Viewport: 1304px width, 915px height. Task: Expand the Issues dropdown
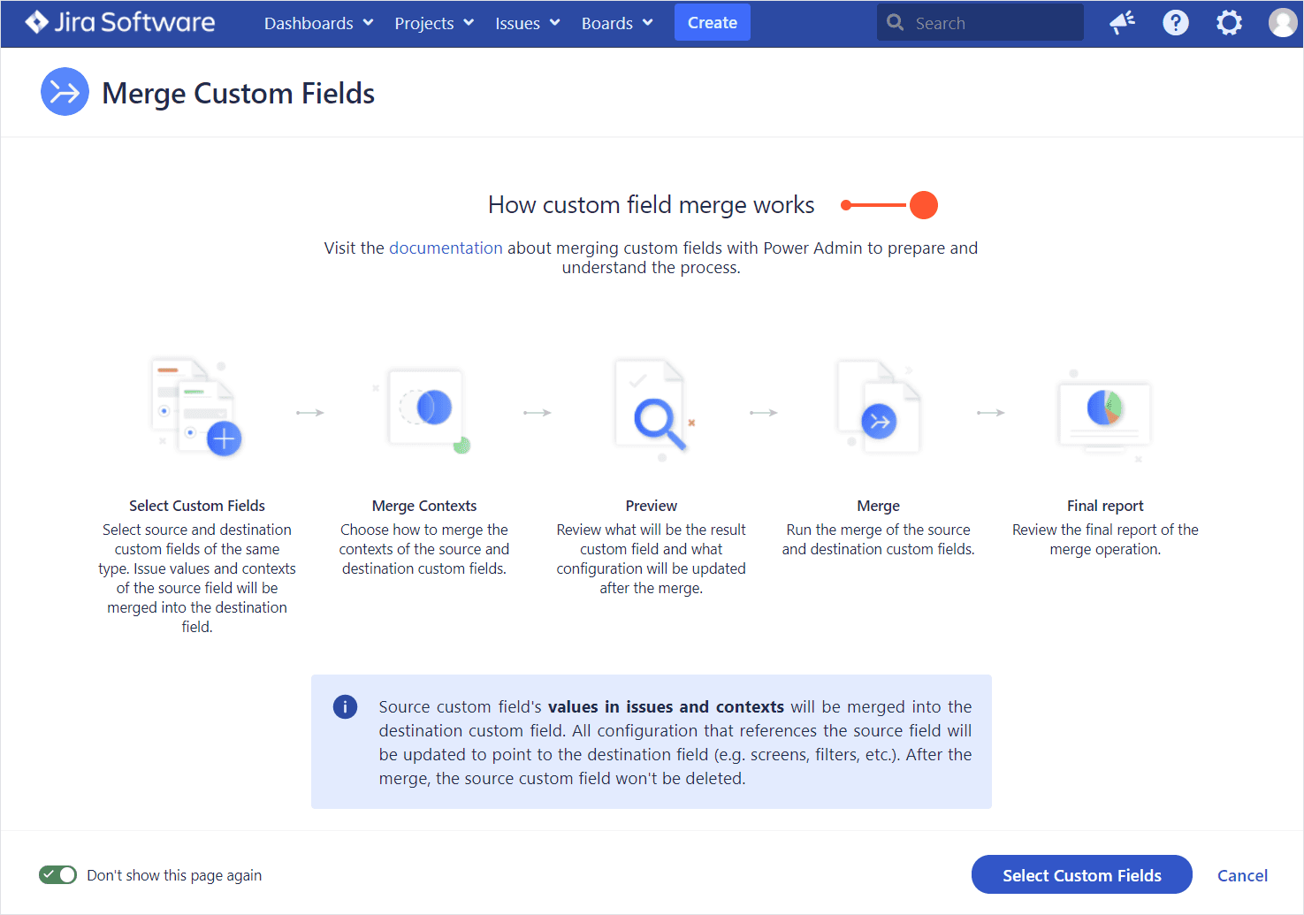point(527,23)
